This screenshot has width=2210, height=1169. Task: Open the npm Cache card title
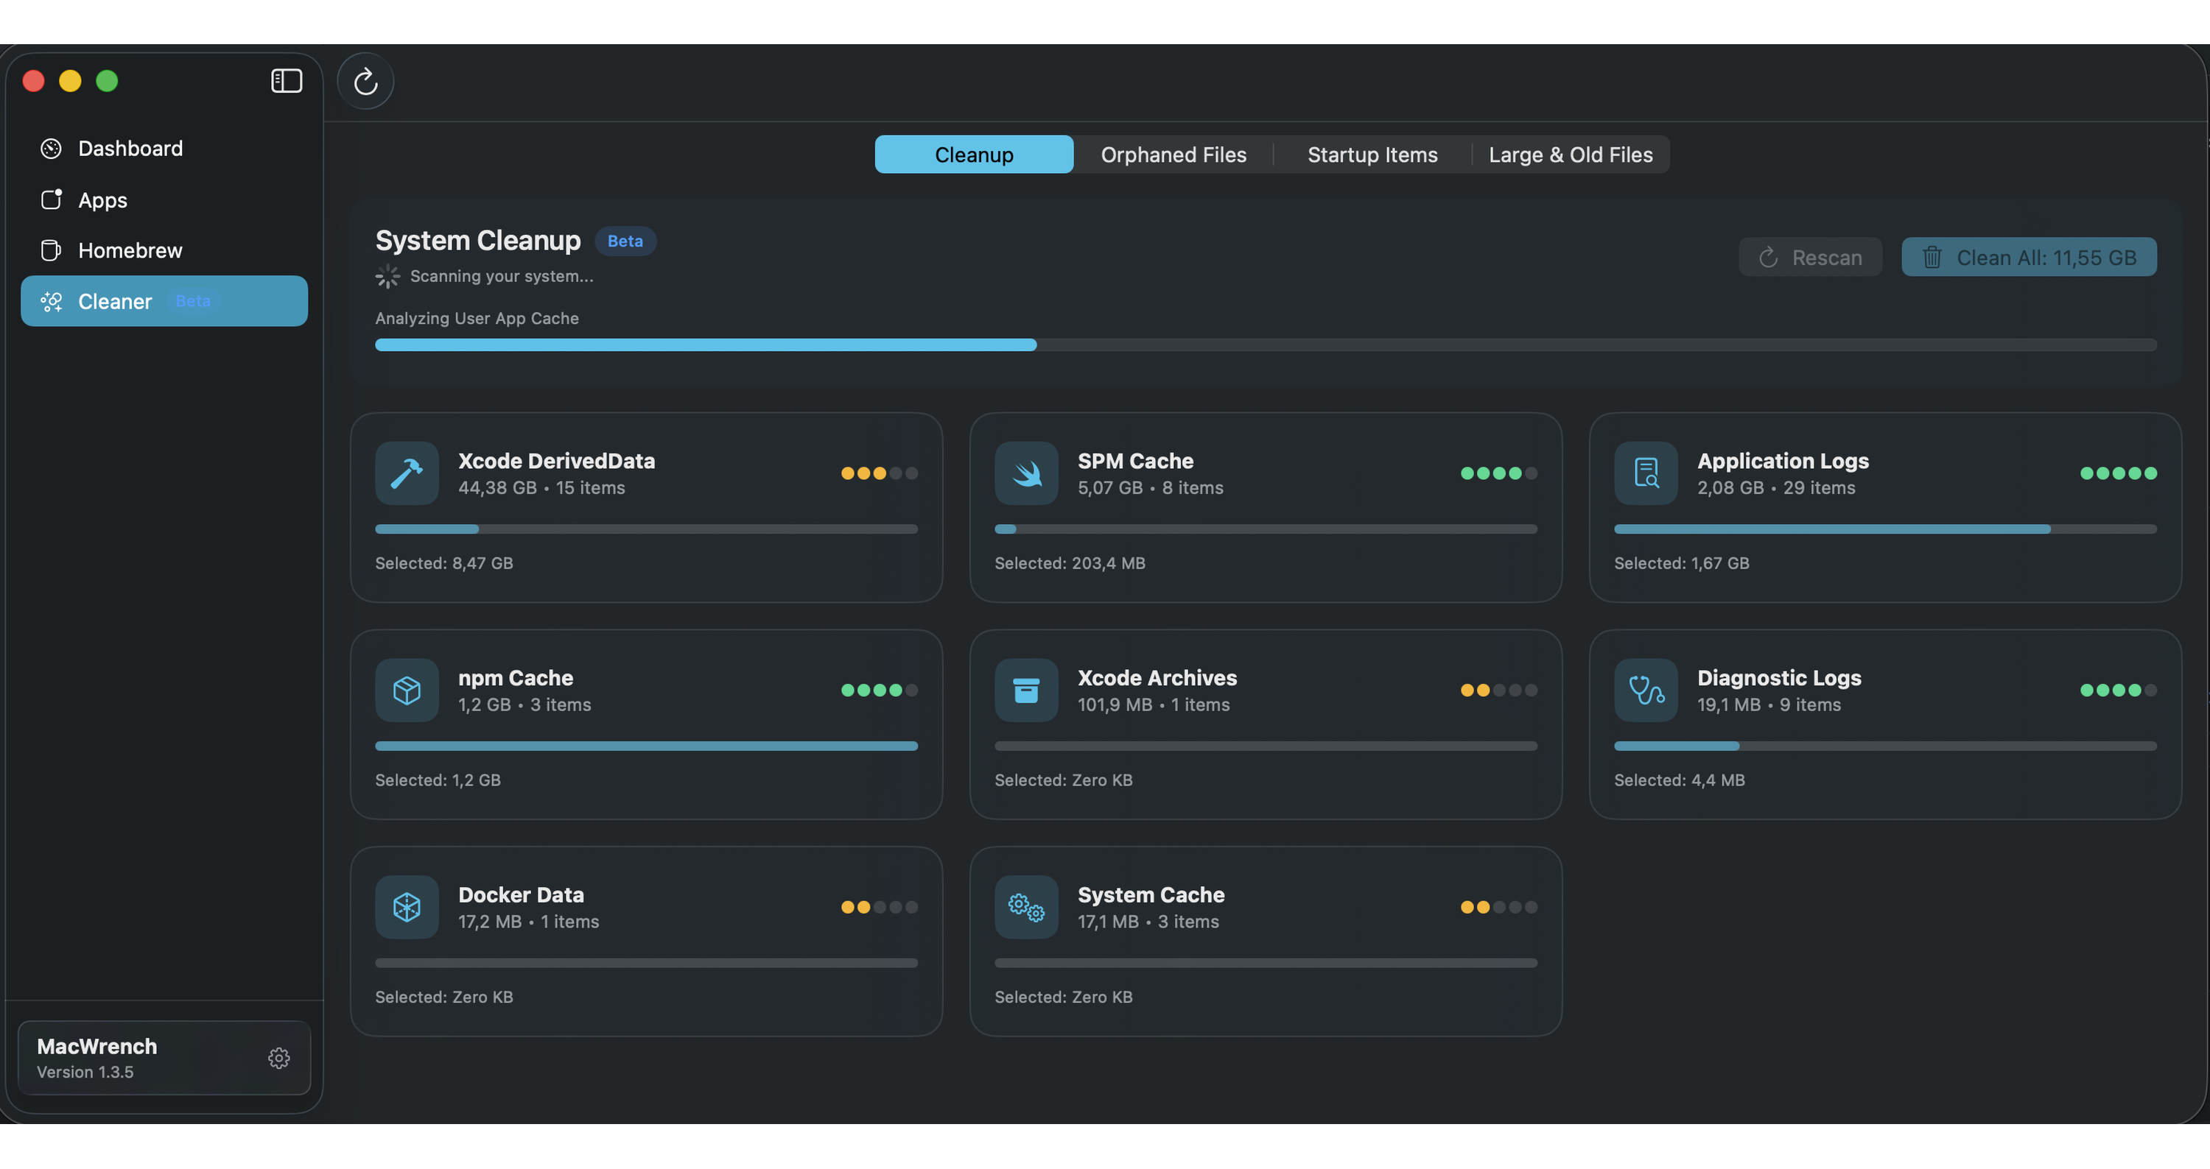(516, 677)
